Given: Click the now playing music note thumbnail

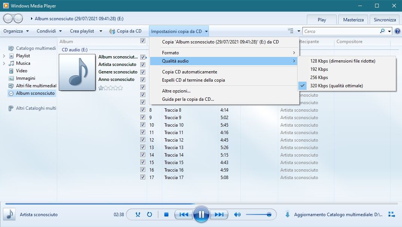Looking at the screenshot, I should click(9, 214).
